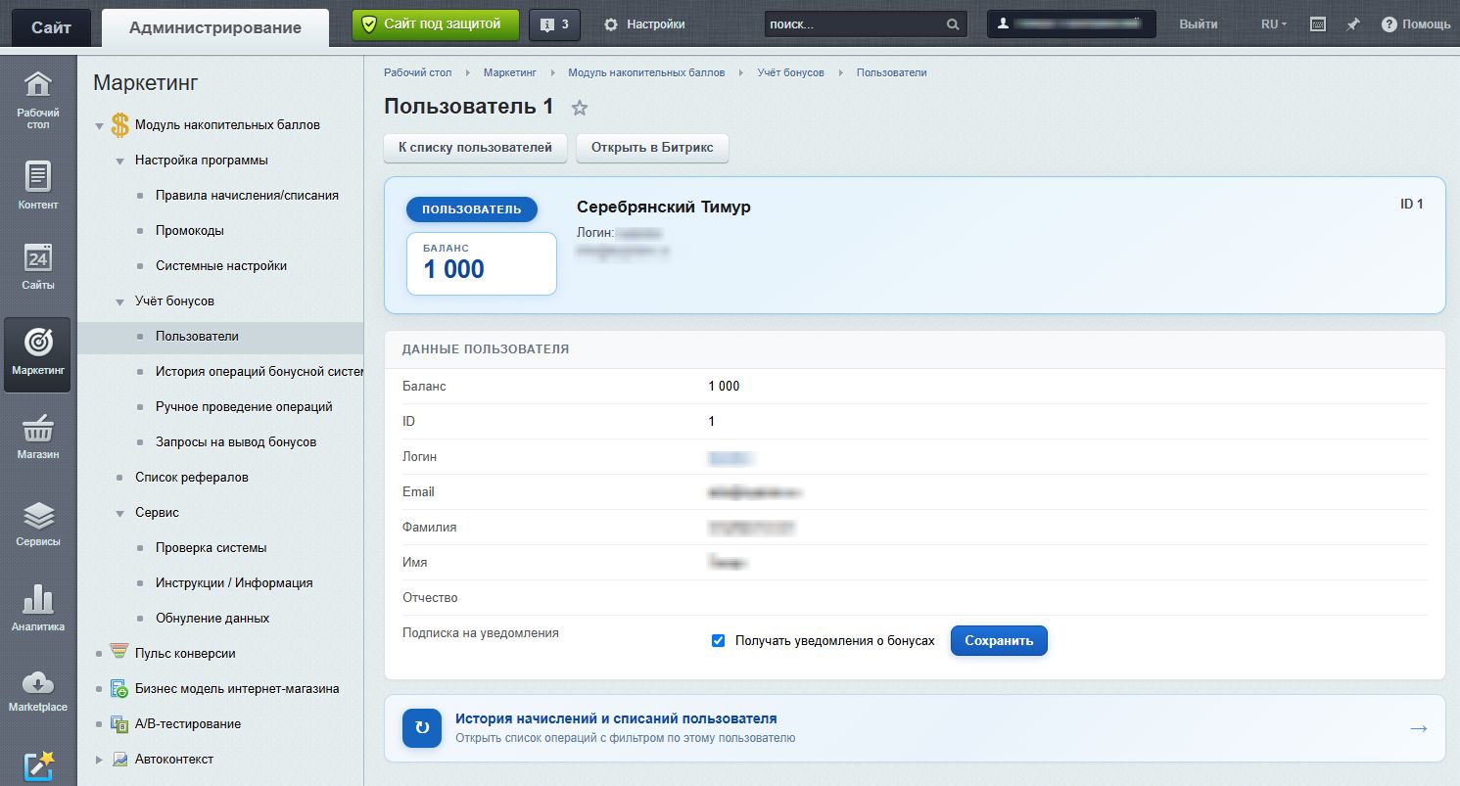Collapse the Учёт бонусов tree arrow
This screenshot has width=1460, height=786.
coord(119,301)
